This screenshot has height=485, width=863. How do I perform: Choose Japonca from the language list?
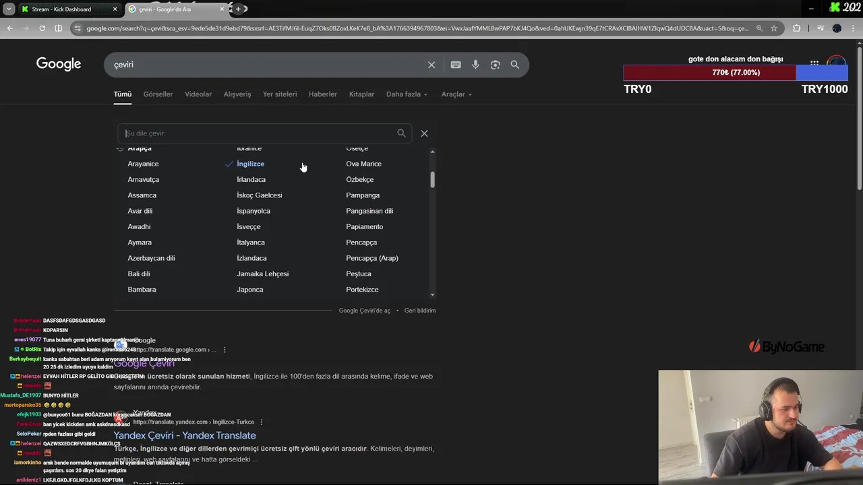(250, 290)
